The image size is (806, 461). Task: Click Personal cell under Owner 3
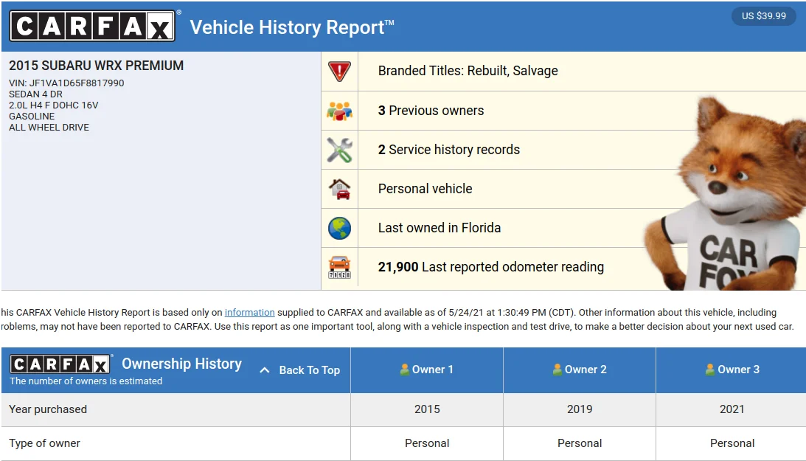tap(732, 443)
